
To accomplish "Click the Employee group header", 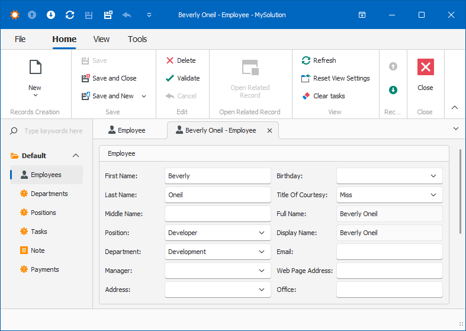I will tap(274, 153).
